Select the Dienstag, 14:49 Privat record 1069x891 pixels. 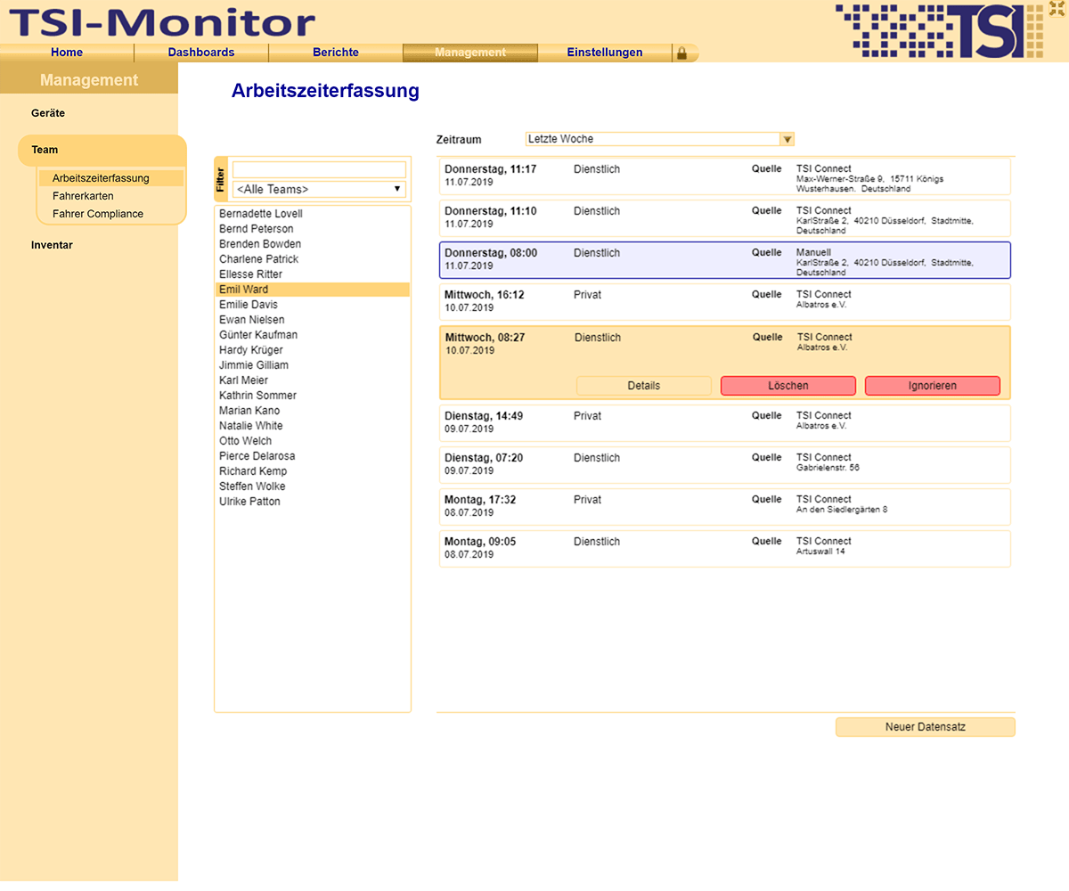(x=725, y=423)
